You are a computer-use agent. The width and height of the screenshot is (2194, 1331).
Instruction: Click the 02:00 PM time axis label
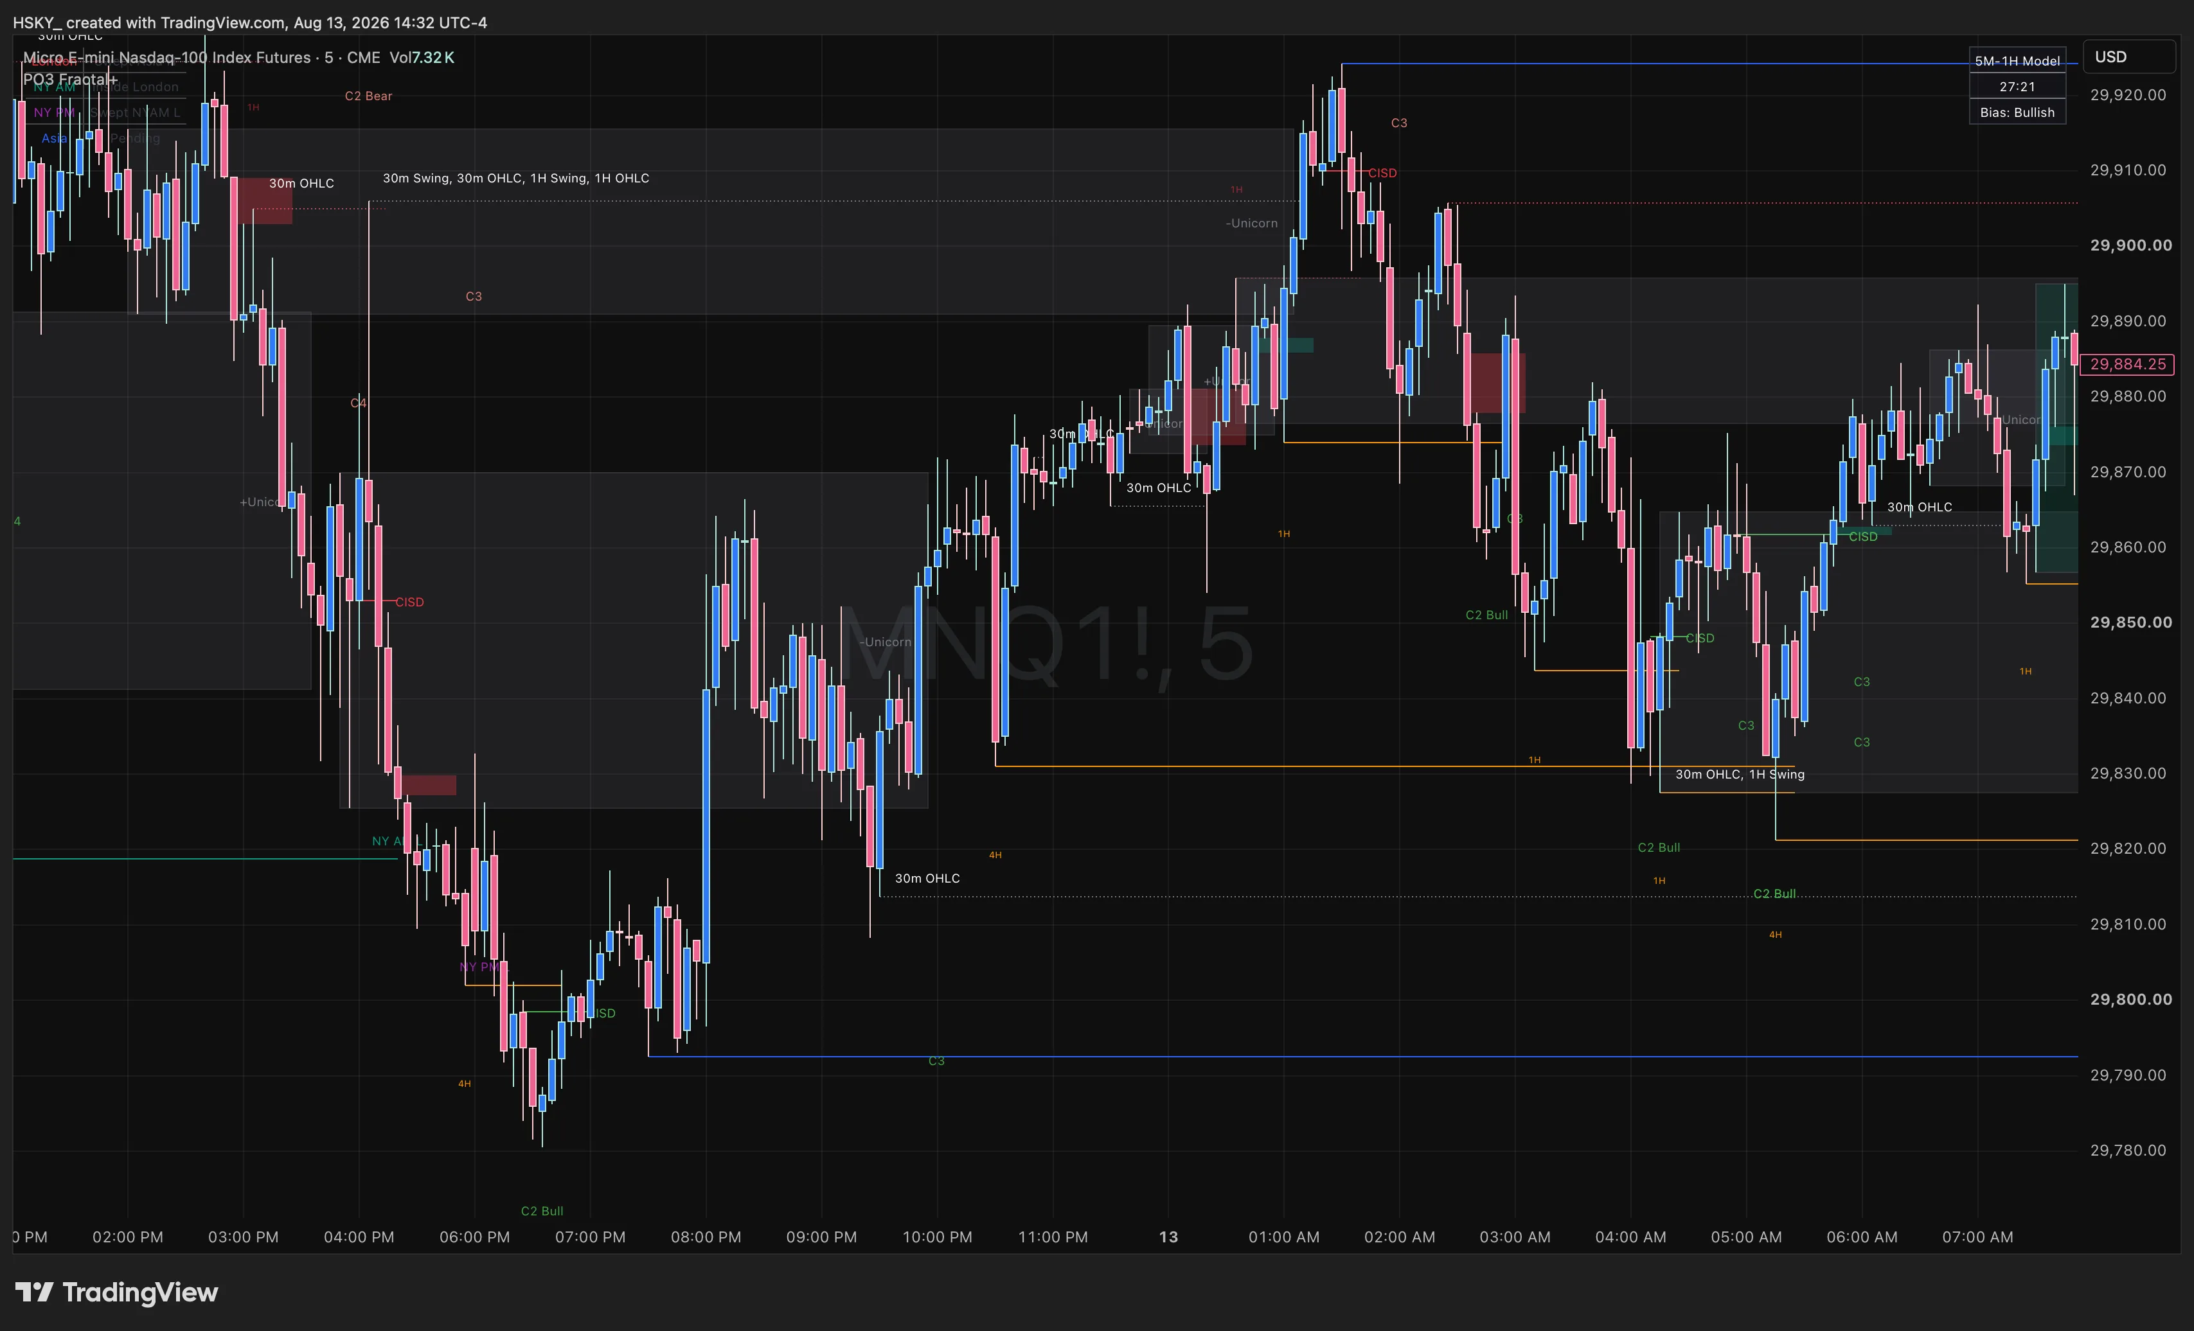tap(127, 1237)
